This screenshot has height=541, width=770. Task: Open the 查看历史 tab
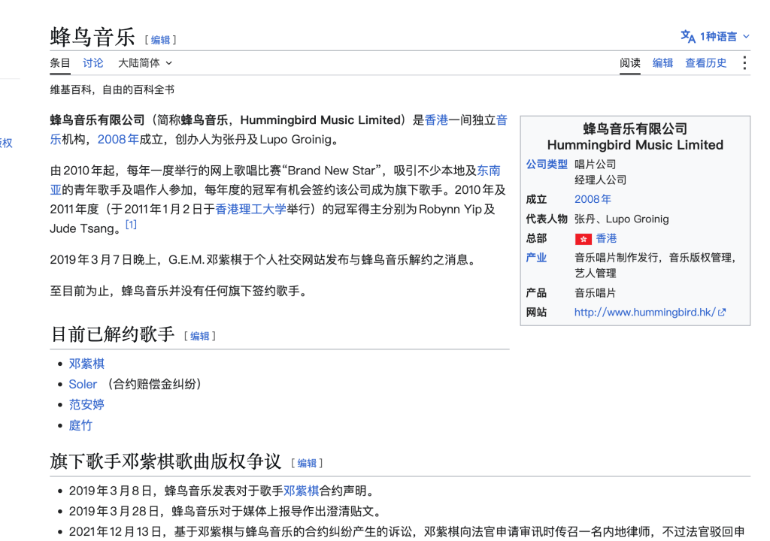tap(705, 63)
